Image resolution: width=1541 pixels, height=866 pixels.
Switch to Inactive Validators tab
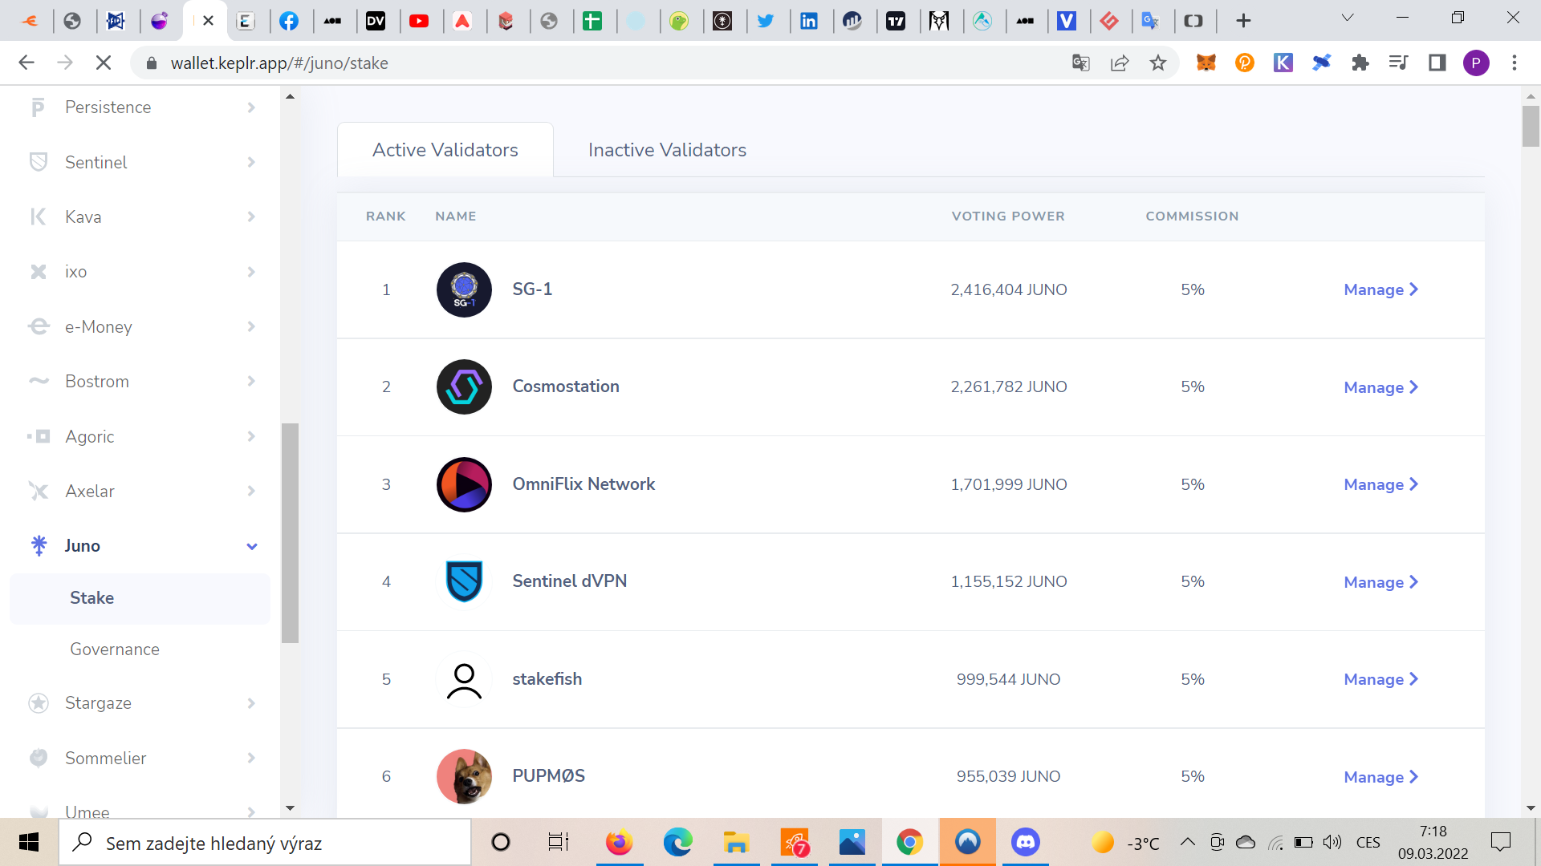667,150
